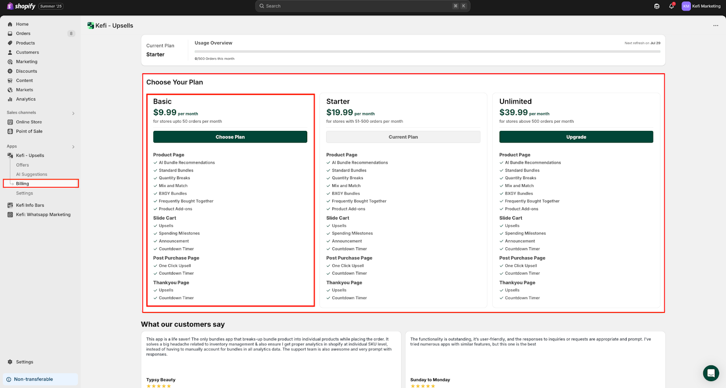Screen dimensions: 726x388
Task: Upgrade to the Unlimited plan
Action: tap(576, 137)
